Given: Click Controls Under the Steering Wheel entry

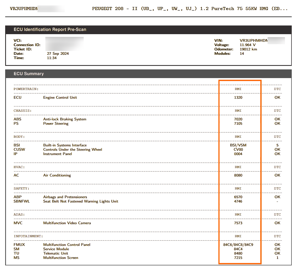Looking at the screenshot, I should [x=73, y=149].
